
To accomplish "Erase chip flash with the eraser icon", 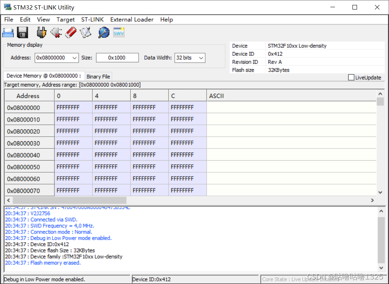I will tap(70, 33).
